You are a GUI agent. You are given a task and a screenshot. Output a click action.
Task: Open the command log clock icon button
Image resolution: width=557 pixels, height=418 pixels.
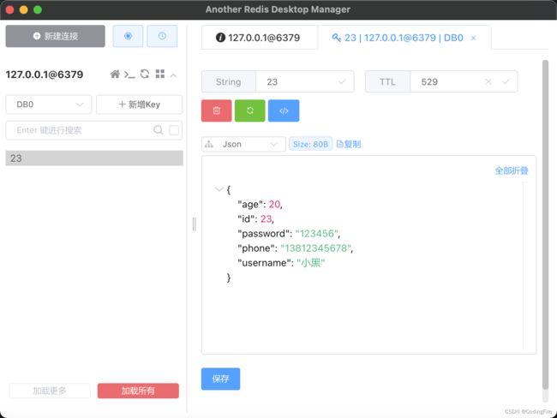pos(162,36)
